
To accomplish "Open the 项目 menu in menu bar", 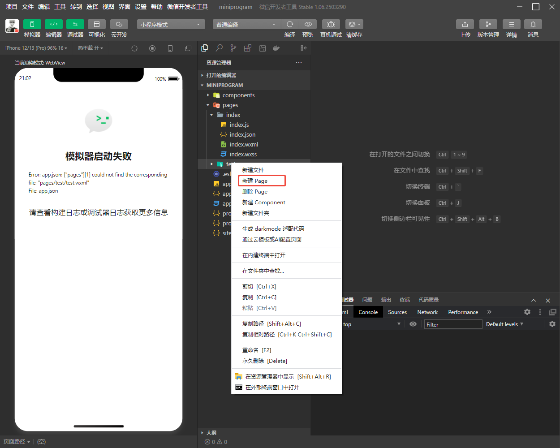I will tap(11, 7).
